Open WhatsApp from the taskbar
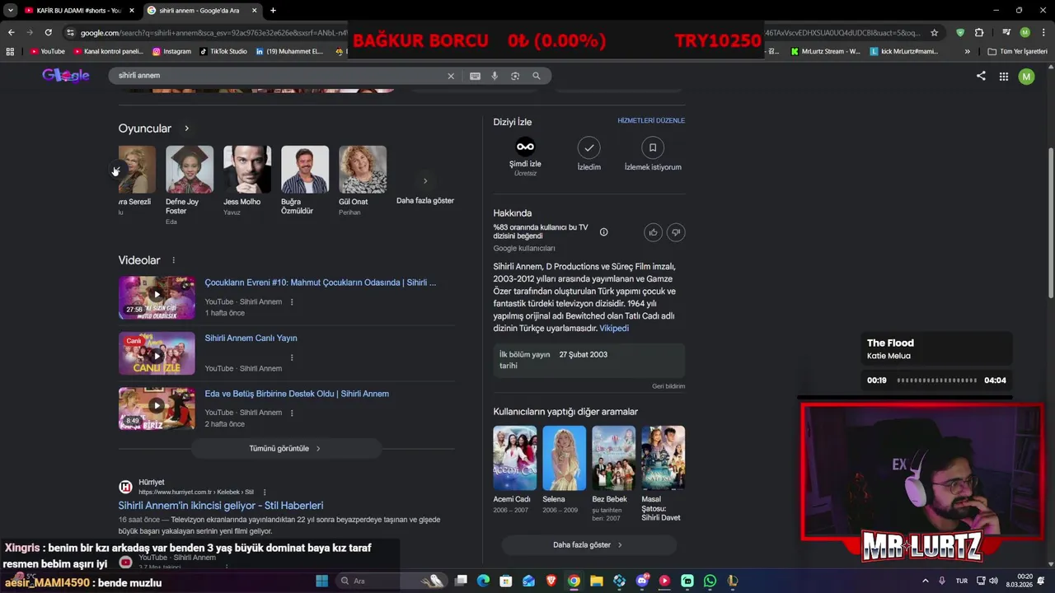This screenshot has height=593, width=1055. (710, 581)
